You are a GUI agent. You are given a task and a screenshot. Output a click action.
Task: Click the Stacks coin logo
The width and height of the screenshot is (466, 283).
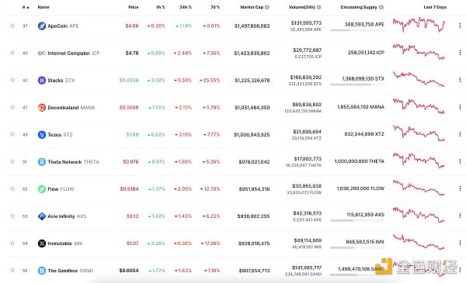(42, 80)
